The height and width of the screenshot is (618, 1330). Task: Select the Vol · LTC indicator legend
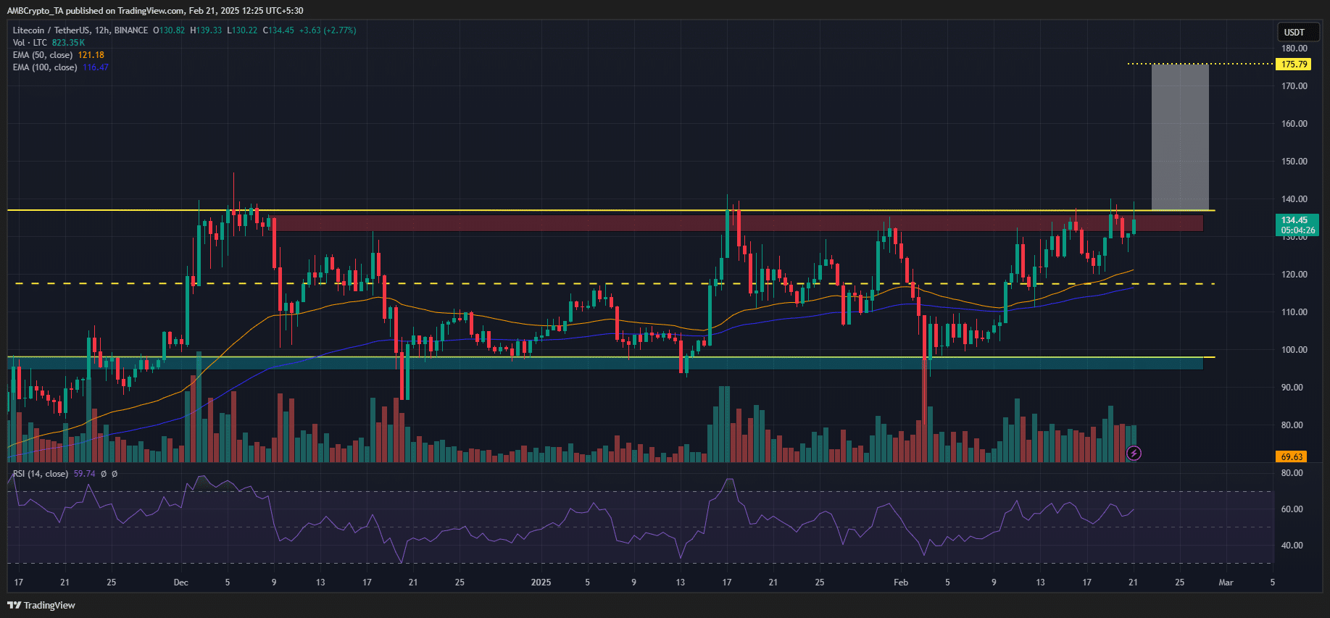coord(30,43)
